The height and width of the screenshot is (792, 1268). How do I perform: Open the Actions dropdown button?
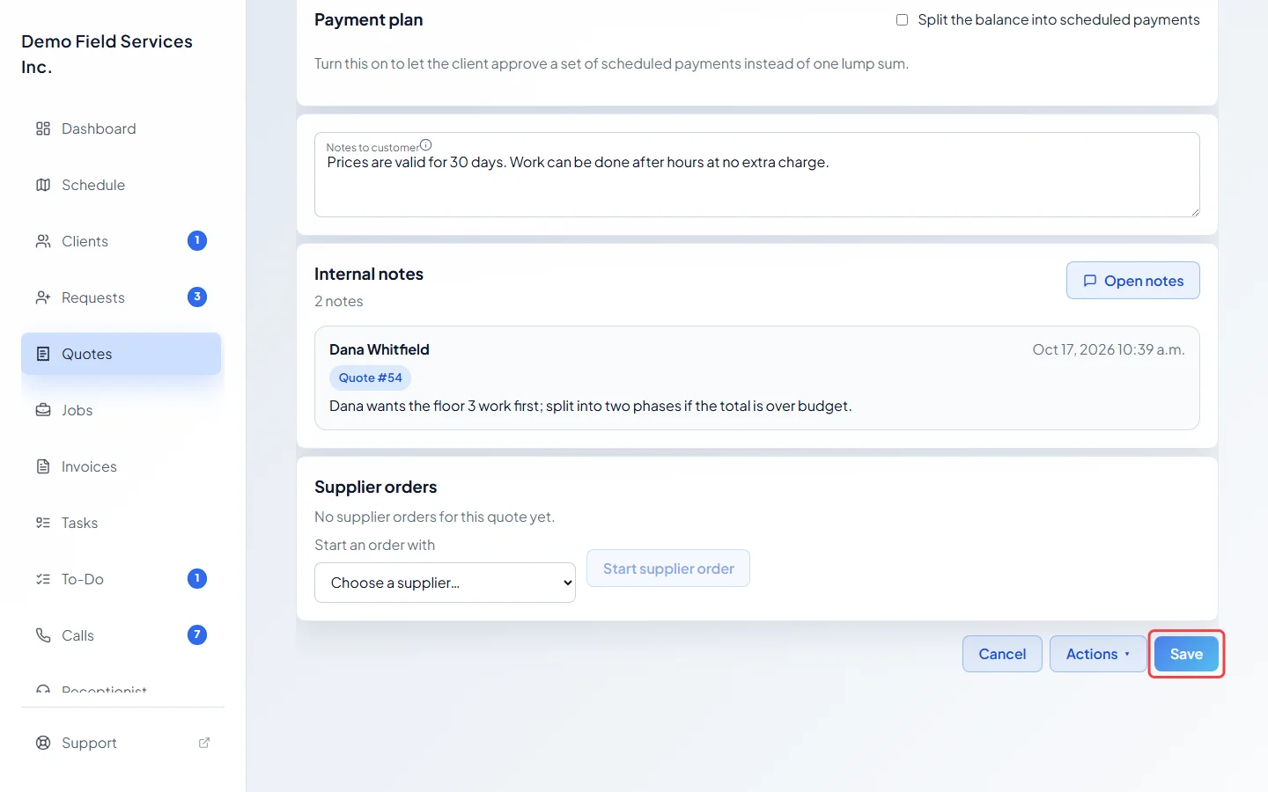pyautogui.click(x=1098, y=654)
